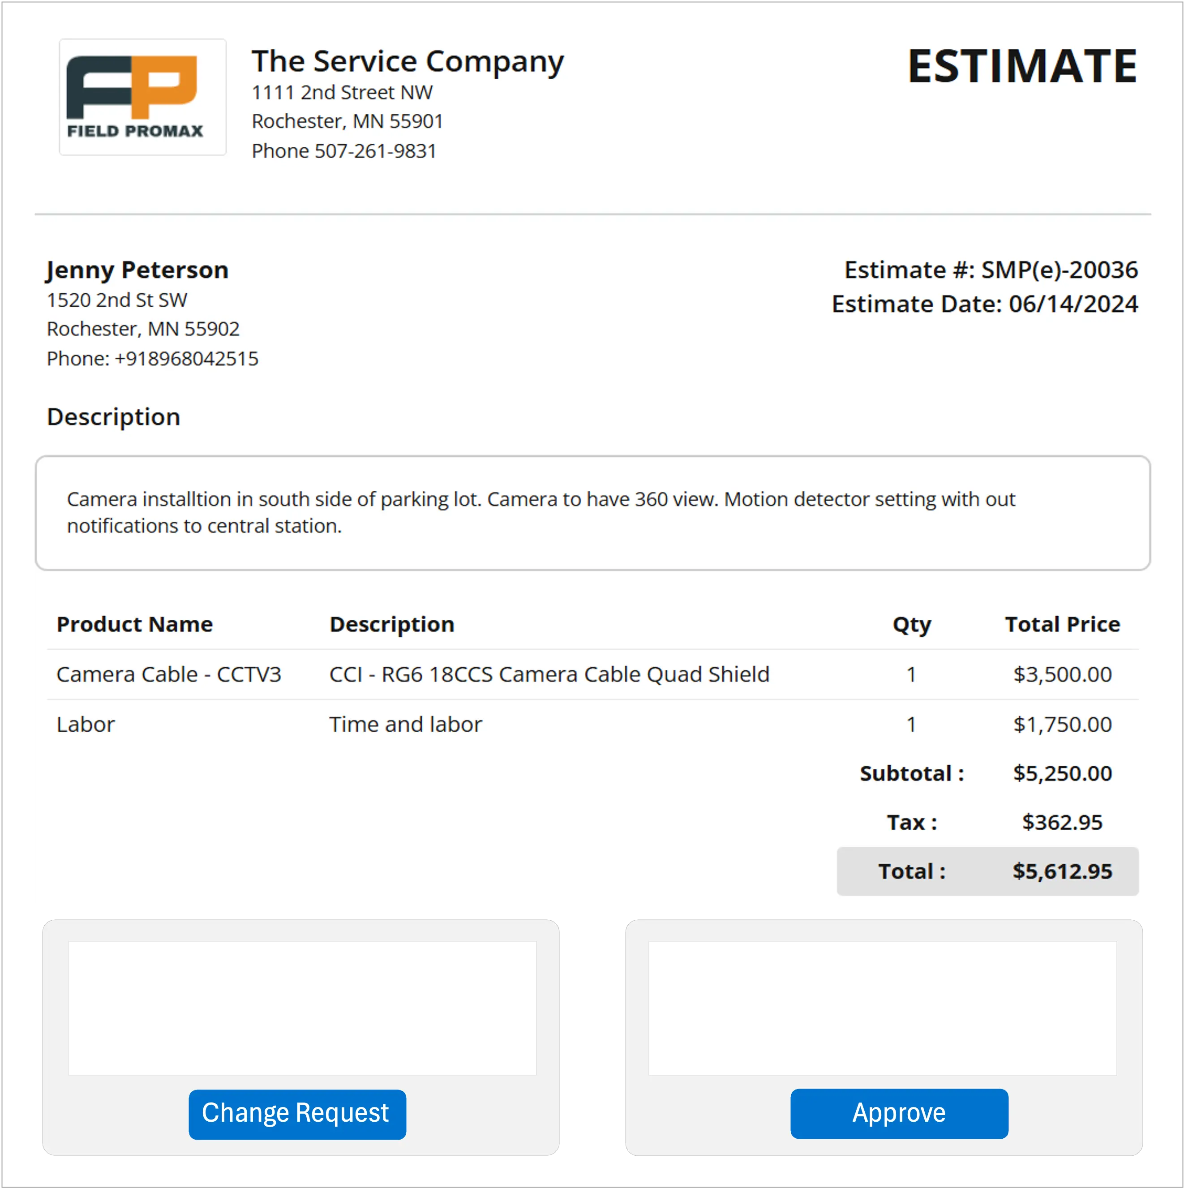Viewport: 1184px width, 1188px height.
Task: Click the Total Price column header
Action: pos(1062,624)
